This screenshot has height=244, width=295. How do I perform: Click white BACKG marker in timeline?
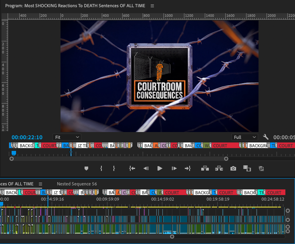202,192
